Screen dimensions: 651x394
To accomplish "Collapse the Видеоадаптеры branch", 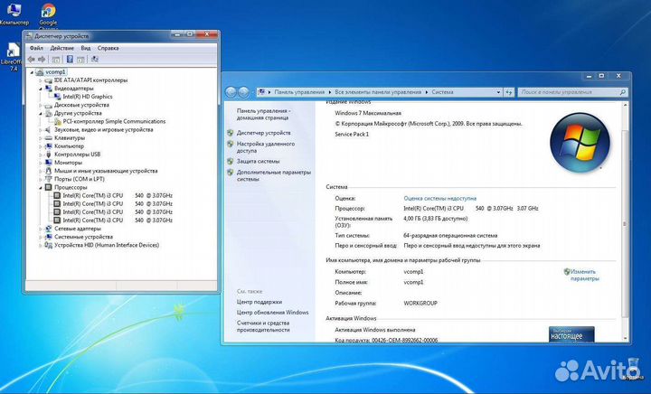I will (x=41, y=89).
